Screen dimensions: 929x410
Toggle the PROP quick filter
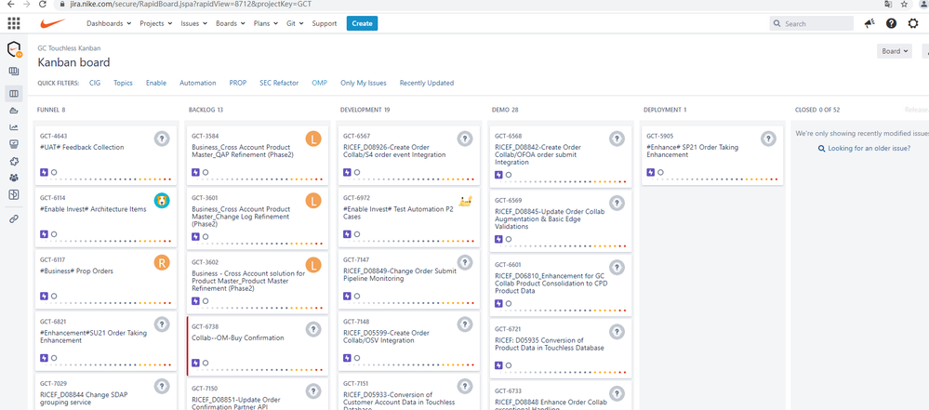coord(237,83)
